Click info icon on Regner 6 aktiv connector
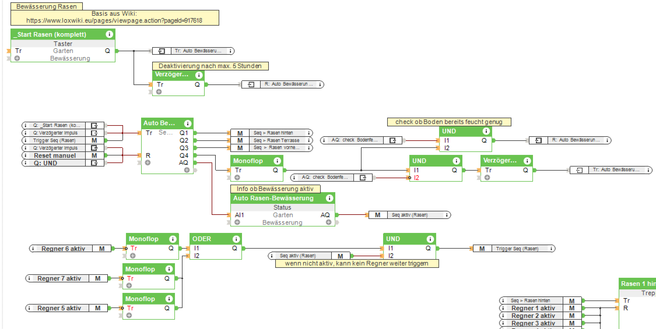This screenshot has width=656, height=329. pos(33,249)
